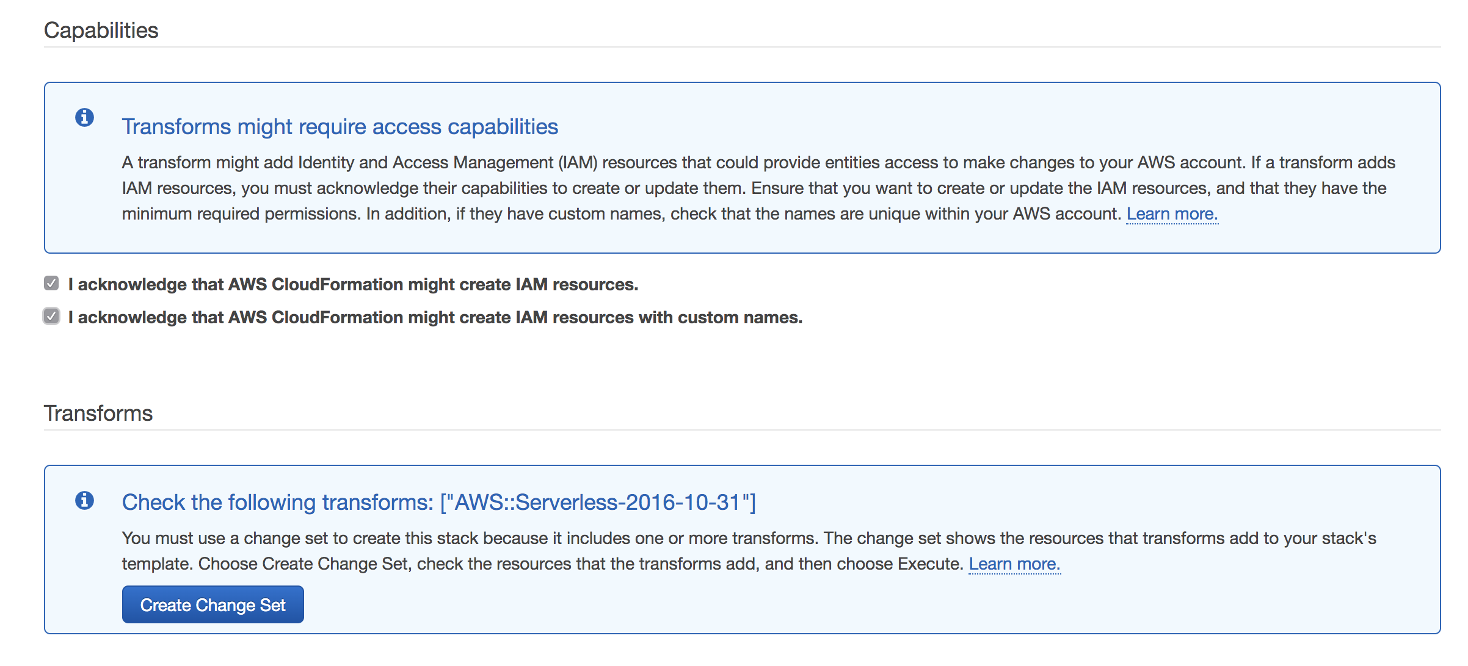This screenshot has width=1468, height=666.
Task: Click 'Transforms might require access capabilities' title
Action: click(340, 127)
